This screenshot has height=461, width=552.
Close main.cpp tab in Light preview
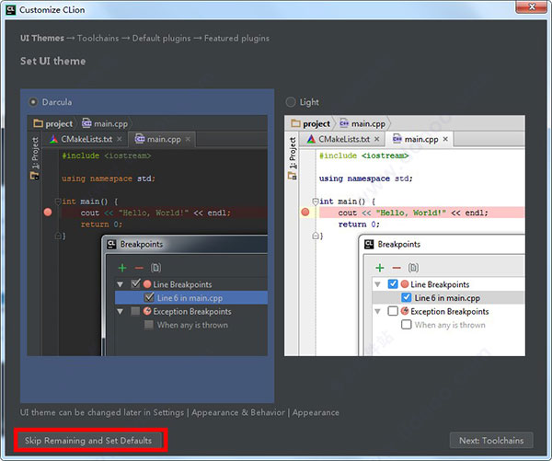pos(445,139)
